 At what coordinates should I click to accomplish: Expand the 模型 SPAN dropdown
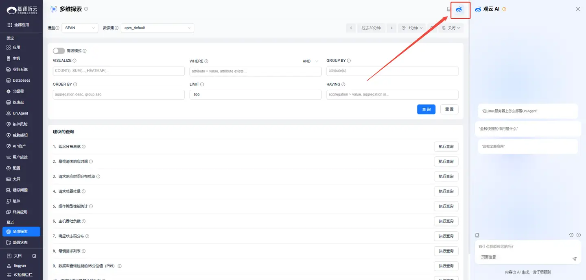click(x=80, y=28)
